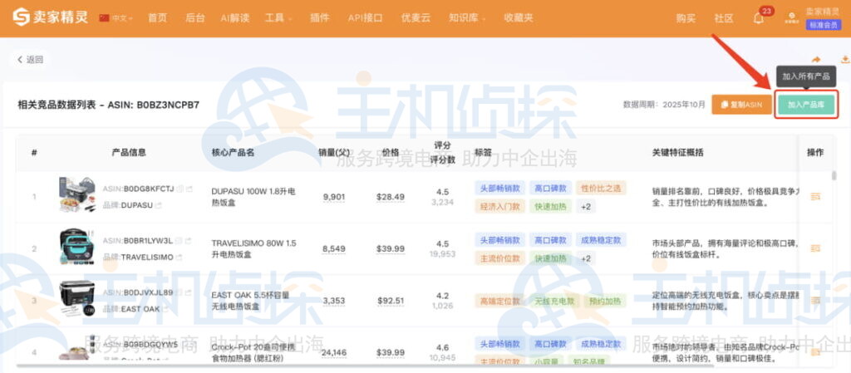This screenshot has height=373, width=851.
Task: Open the 中文 language dropdown
Action: pos(122,18)
